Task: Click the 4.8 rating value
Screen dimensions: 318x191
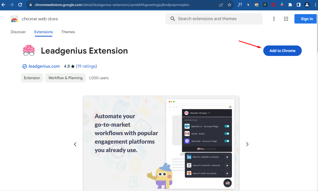Action: tap(67, 66)
